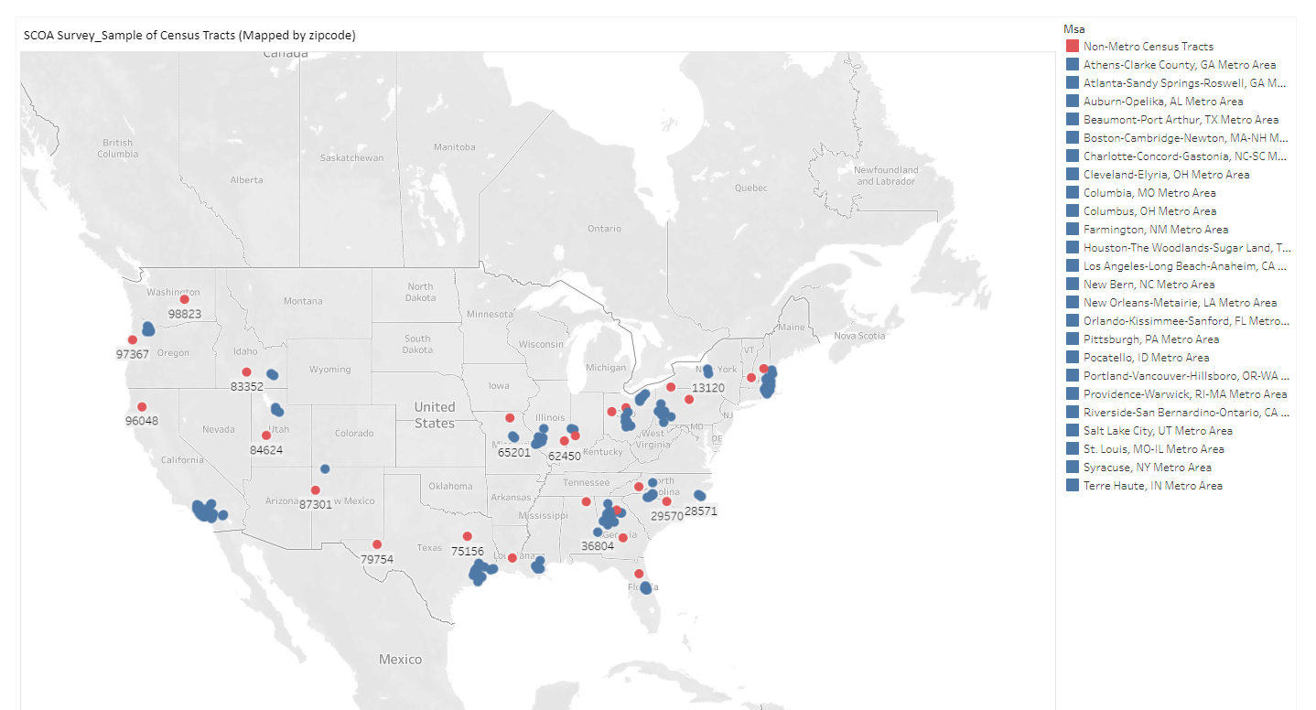Highlight Beaumont-Port Arthur, TX Metro Area legend label

tap(1181, 120)
